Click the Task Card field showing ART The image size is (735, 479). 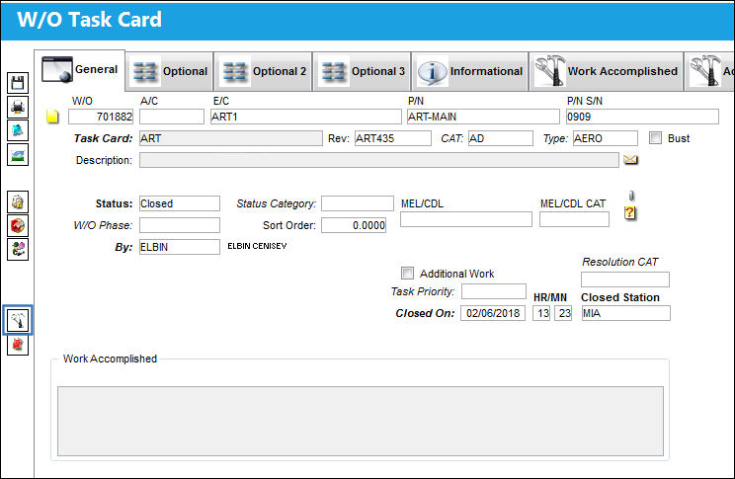[x=231, y=138]
